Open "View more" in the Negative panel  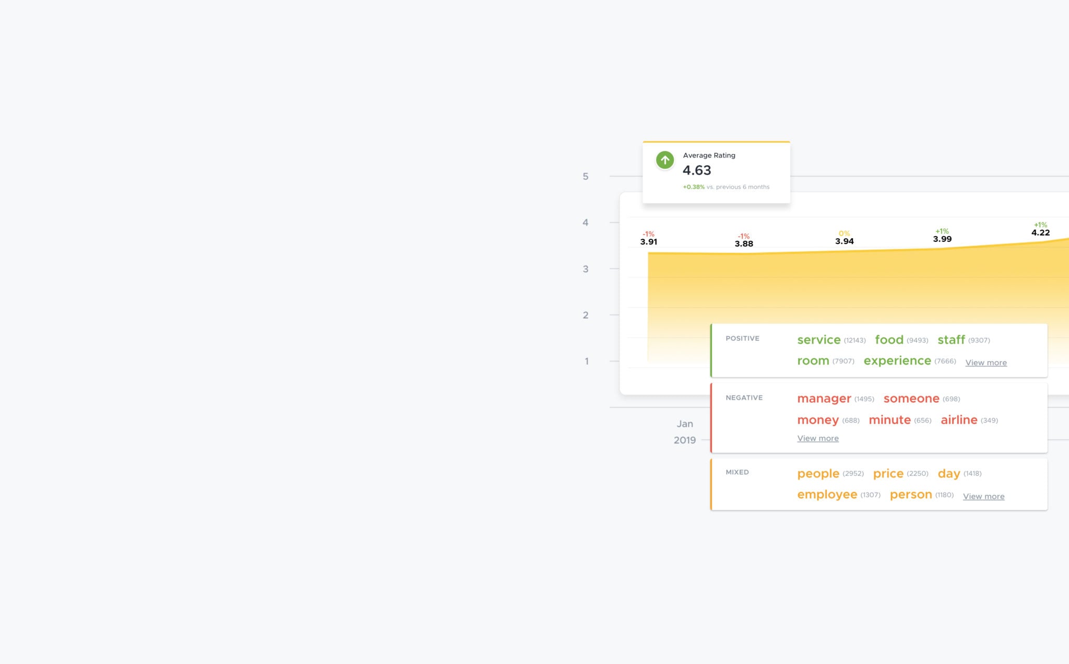click(x=818, y=438)
